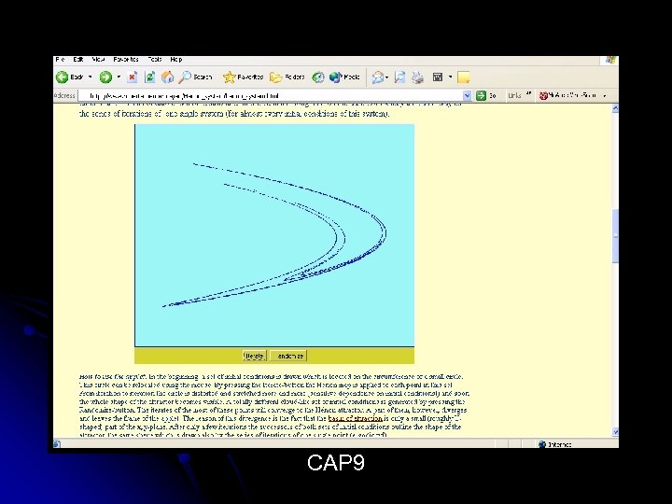Open the File menu
Viewport: 672px width, 504px height.
(60, 60)
